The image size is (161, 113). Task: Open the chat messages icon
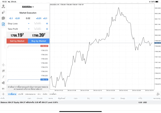3,18
